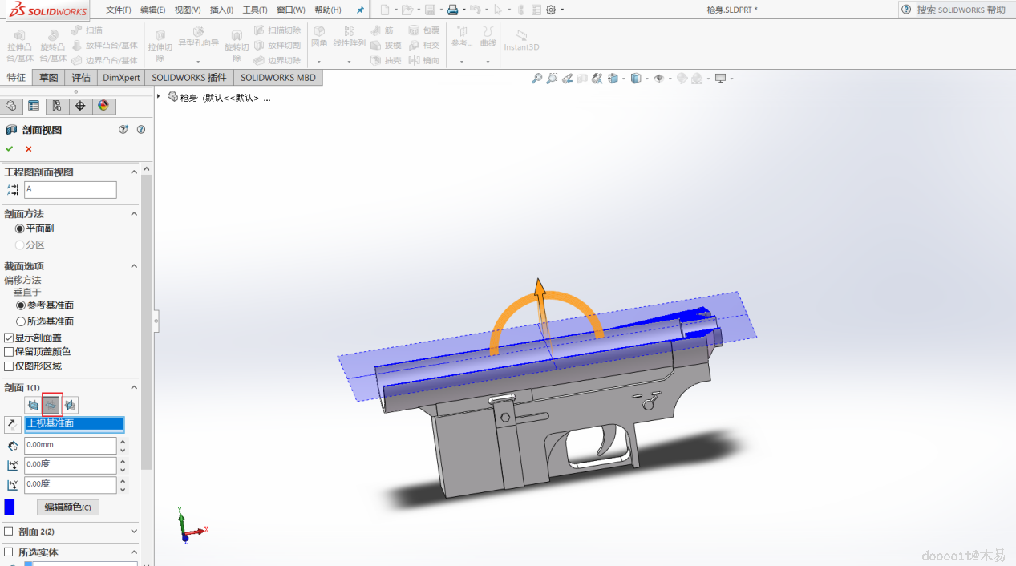Enable the 剖面 2(2) checkbox

[9, 532]
